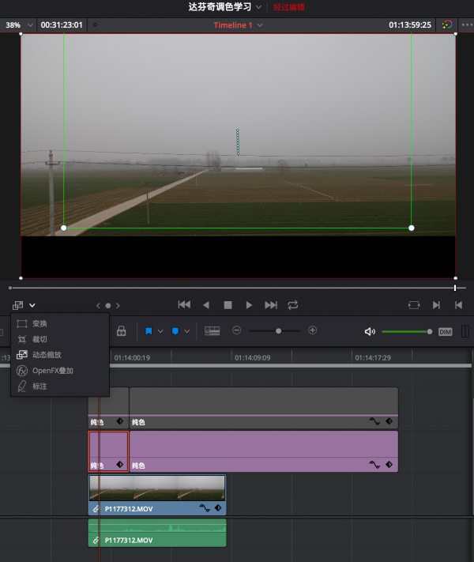474x562 pixels.
Task: Toggle position lock icon in toolbar
Action: (x=121, y=331)
